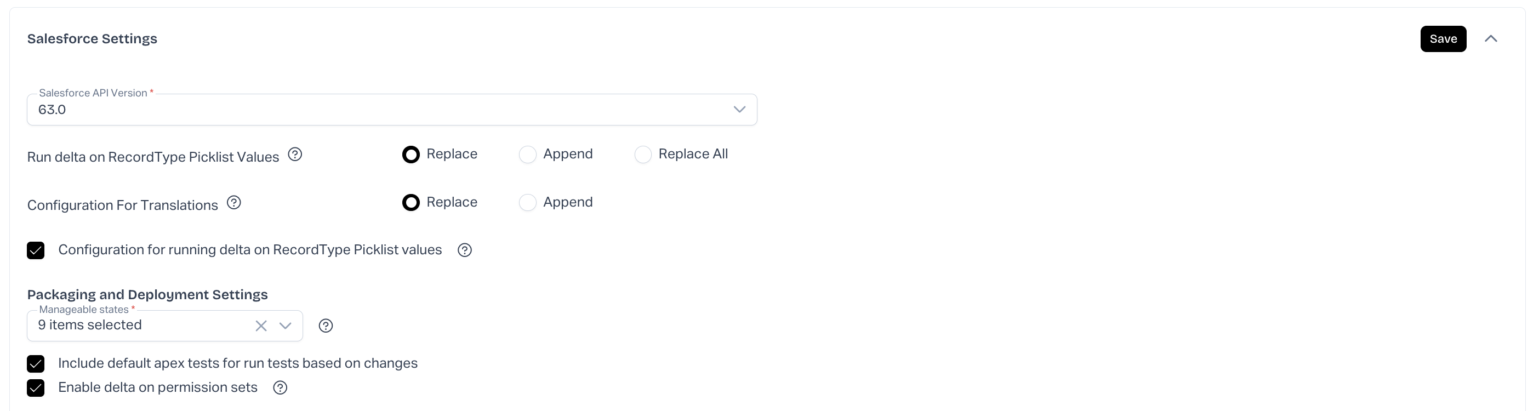This screenshot has width=1539, height=411.
Task: Select Replace for RecordType Picklist Values
Action: 411,155
